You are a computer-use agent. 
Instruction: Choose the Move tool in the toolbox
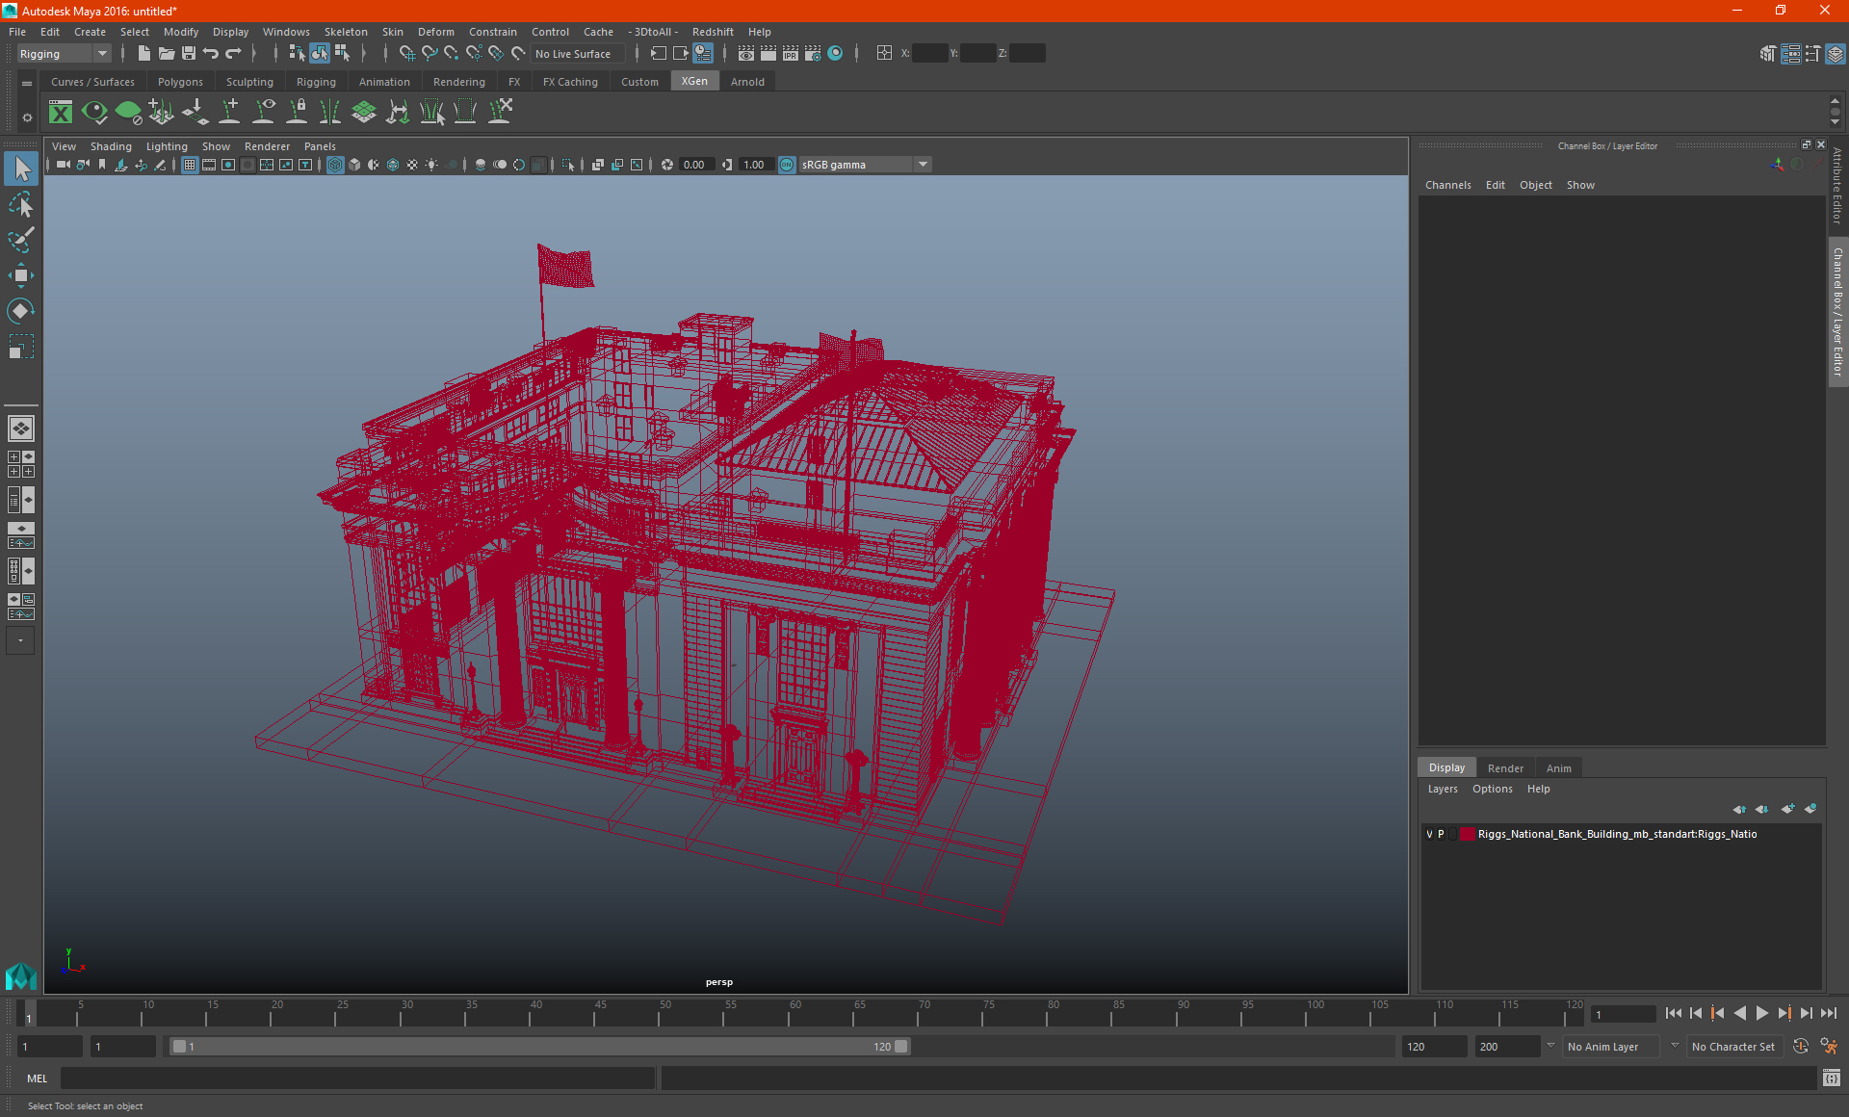click(x=21, y=275)
